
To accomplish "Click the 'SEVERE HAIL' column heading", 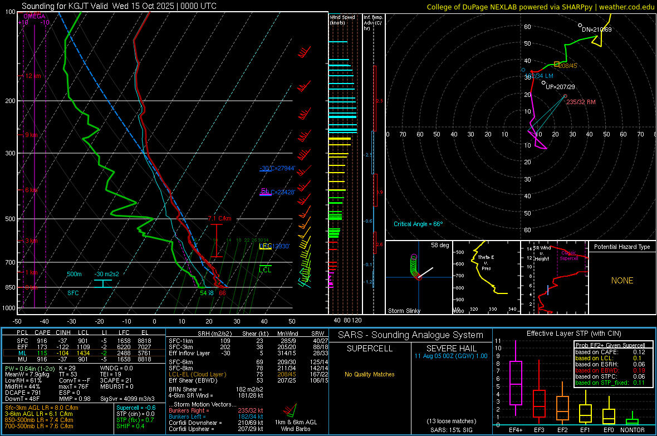I will coord(451,349).
